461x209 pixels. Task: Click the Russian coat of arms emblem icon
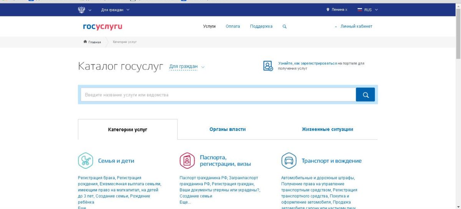click(x=81, y=10)
